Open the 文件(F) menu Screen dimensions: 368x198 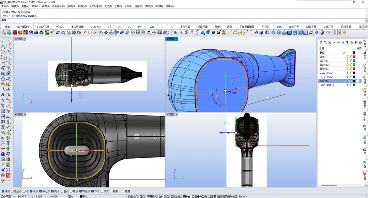coord(5,6)
